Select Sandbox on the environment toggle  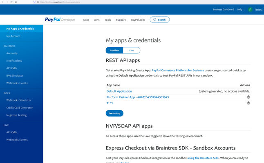(114, 51)
